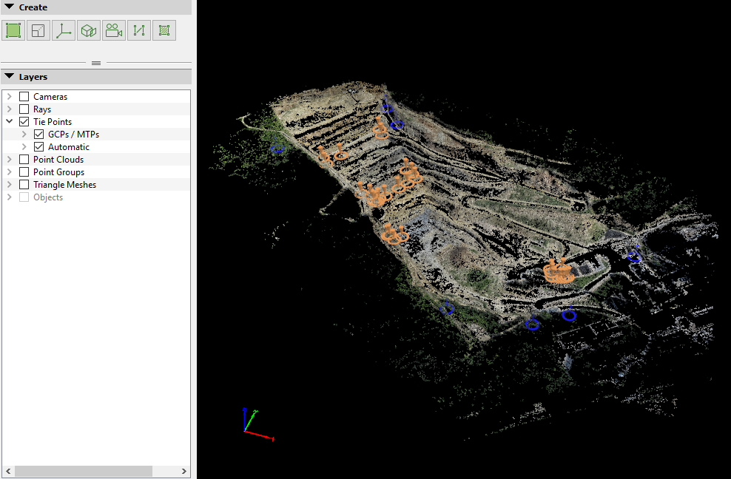Select the 3D axes creation tool
This screenshot has width=731, height=479.
(x=63, y=30)
